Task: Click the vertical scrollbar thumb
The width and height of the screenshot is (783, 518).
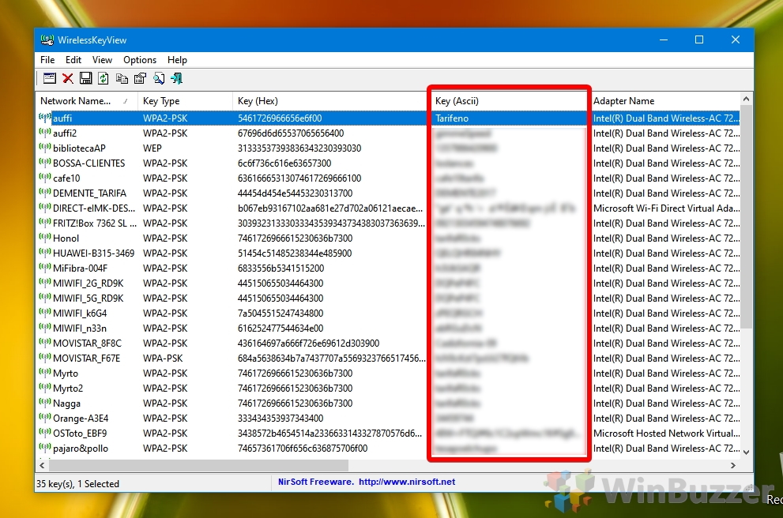Action: [x=747, y=217]
